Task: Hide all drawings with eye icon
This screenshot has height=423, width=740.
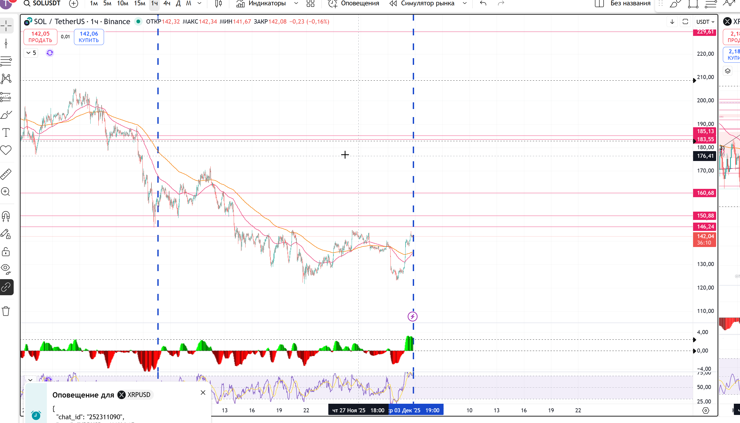Action: (6, 269)
